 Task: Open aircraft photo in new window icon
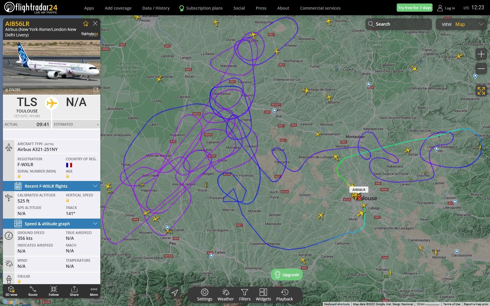pyautogui.click(x=96, y=90)
